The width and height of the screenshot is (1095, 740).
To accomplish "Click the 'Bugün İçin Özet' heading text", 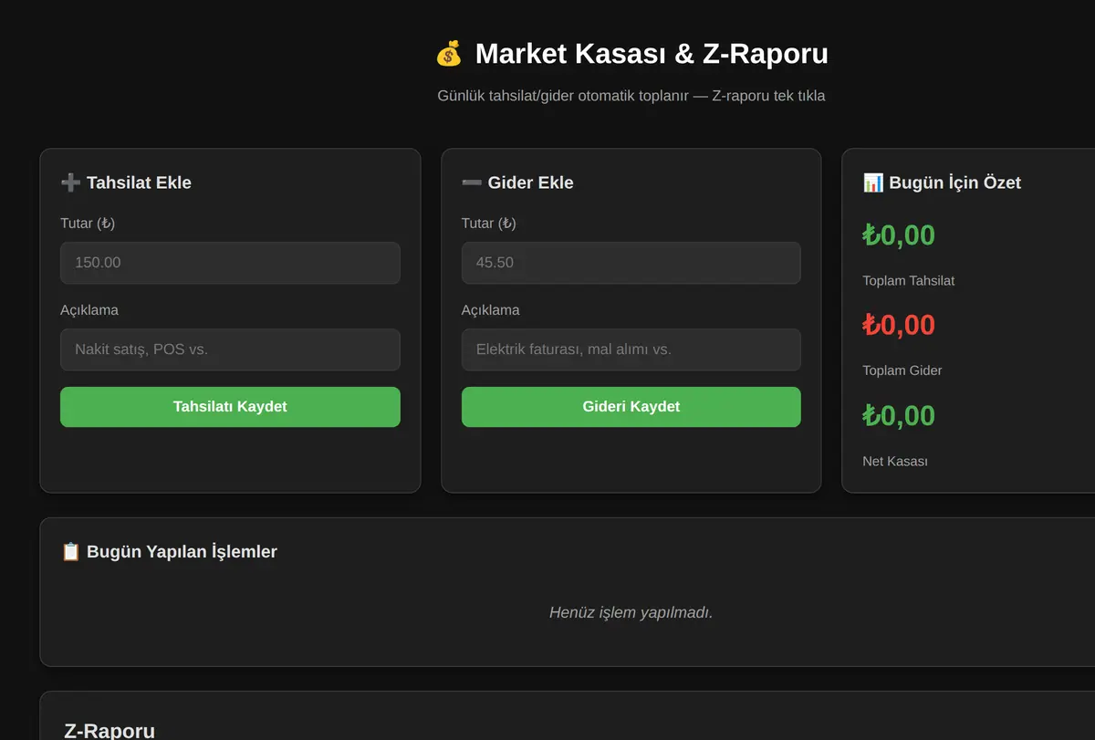I will (x=955, y=182).
